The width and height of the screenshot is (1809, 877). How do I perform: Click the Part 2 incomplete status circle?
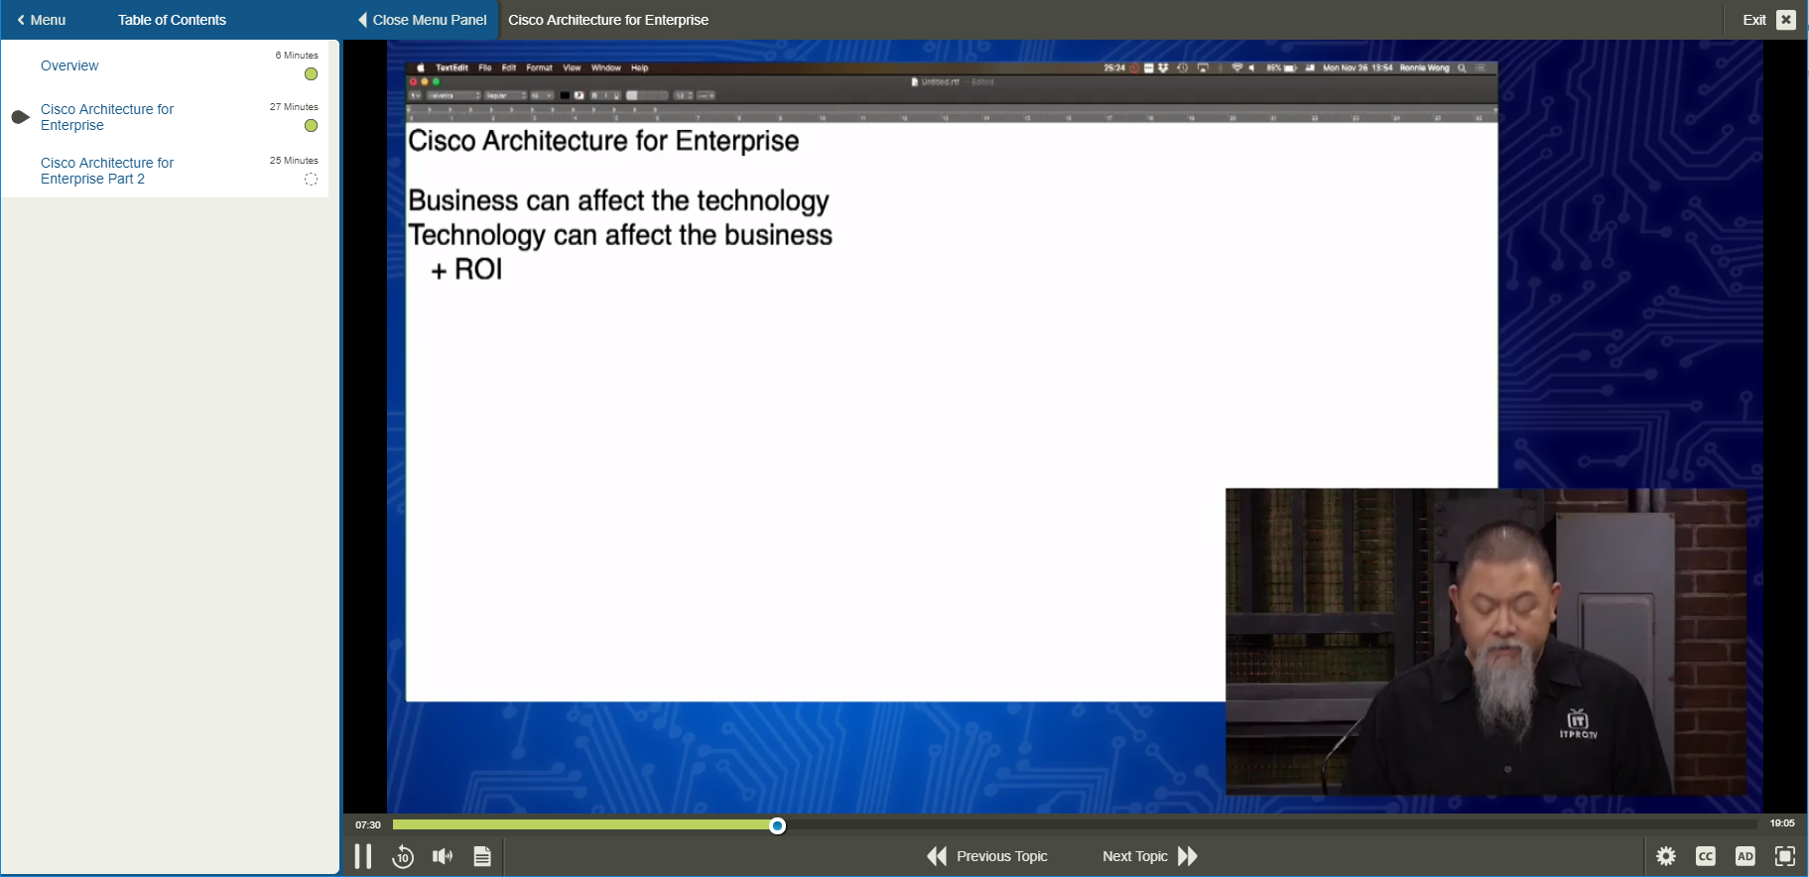311,180
